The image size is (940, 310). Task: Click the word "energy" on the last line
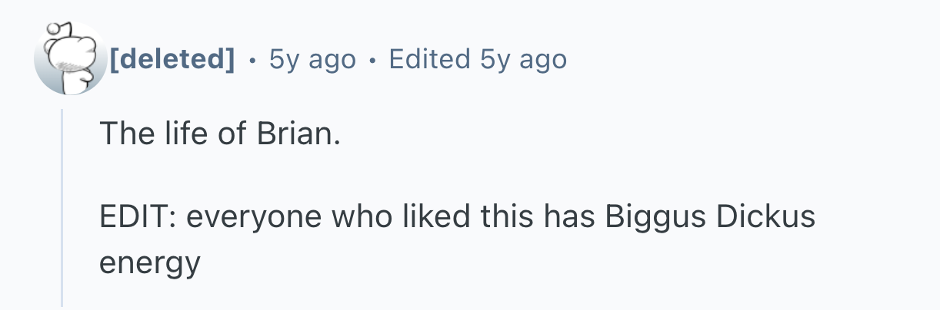click(149, 263)
